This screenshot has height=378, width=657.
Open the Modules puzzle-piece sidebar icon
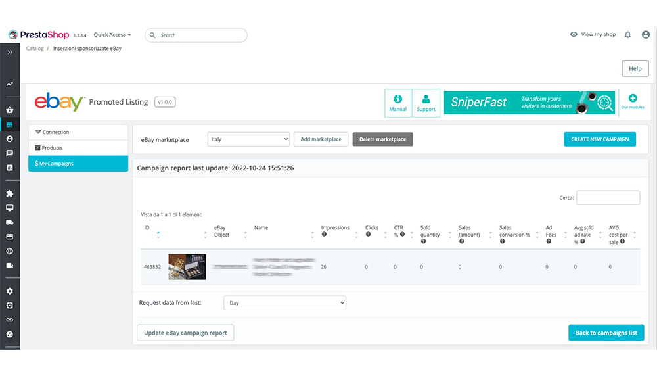10,194
